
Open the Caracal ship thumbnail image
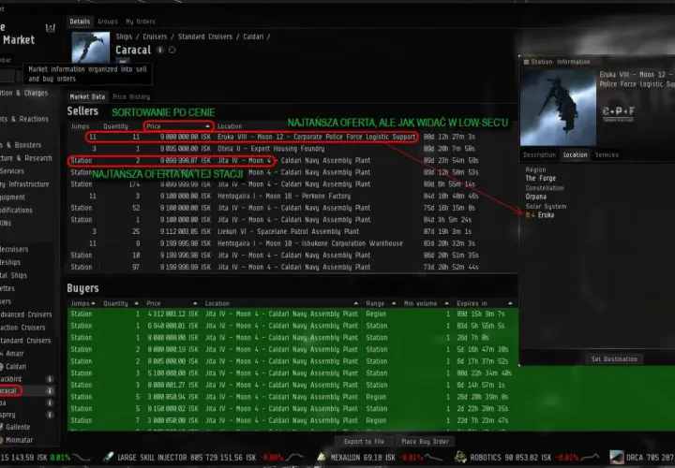pos(91,48)
